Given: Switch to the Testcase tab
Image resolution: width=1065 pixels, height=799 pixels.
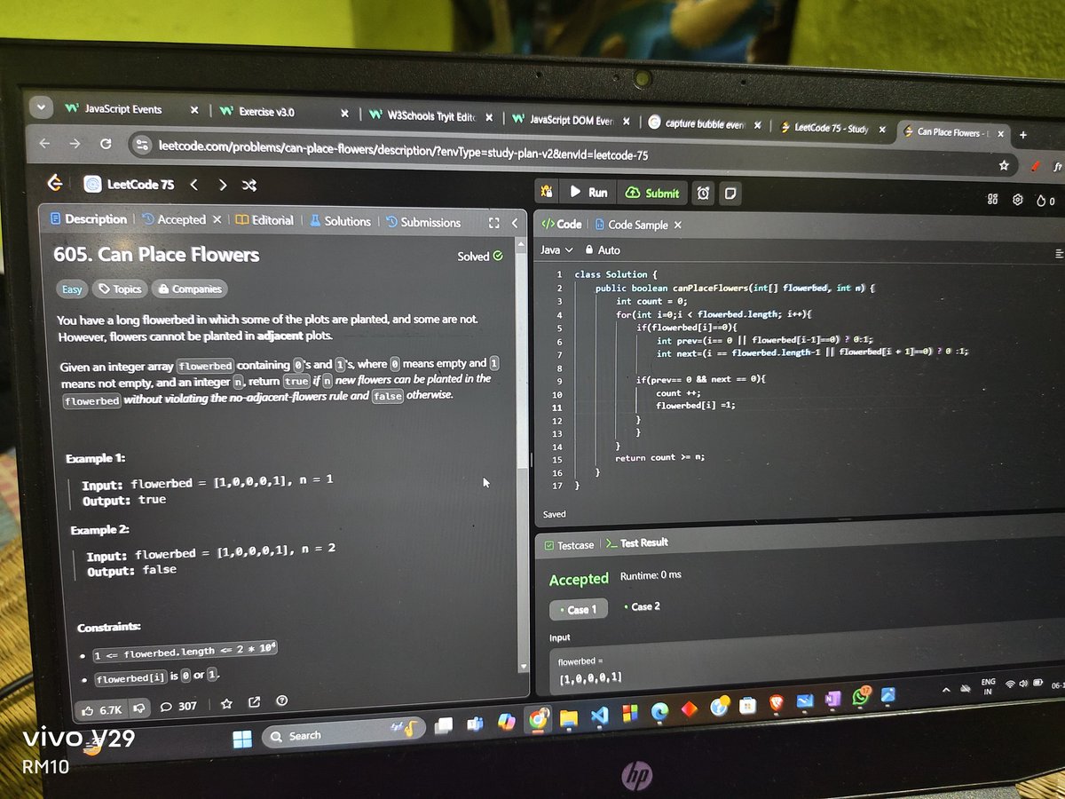Looking at the screenshot, I should [569, 545].
